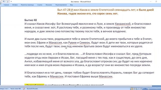The image size is (161, 90).
Task: Switch to Outline view icon
Action: click(139, 89)
